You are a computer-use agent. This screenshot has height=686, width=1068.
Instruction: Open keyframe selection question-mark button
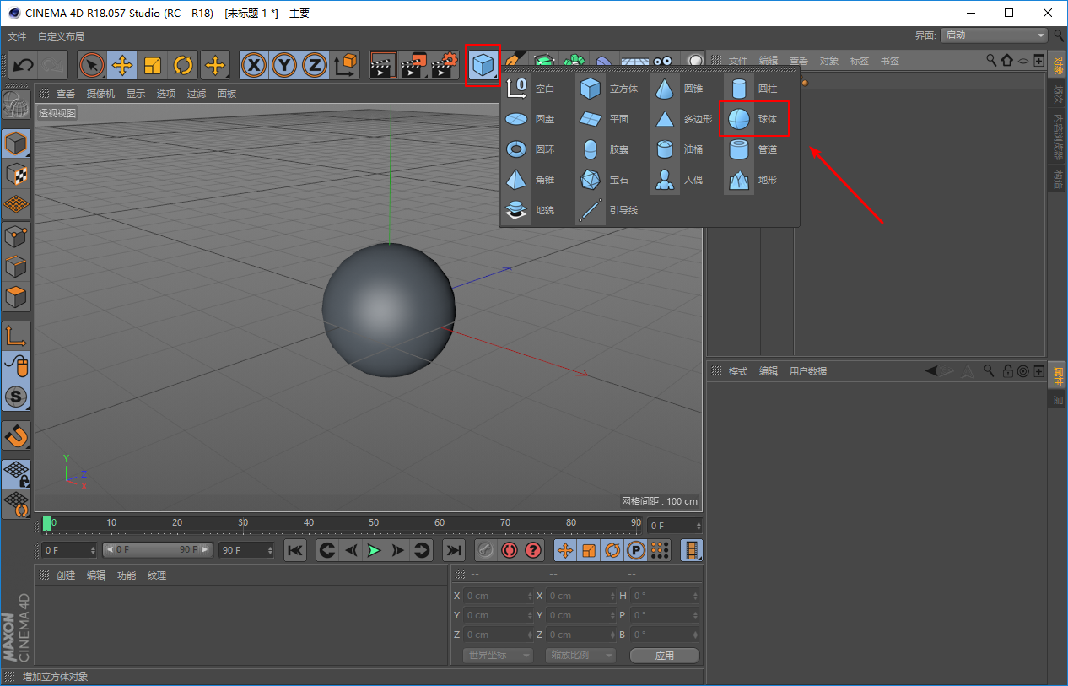pyautogui.click(x=533, y=550)
